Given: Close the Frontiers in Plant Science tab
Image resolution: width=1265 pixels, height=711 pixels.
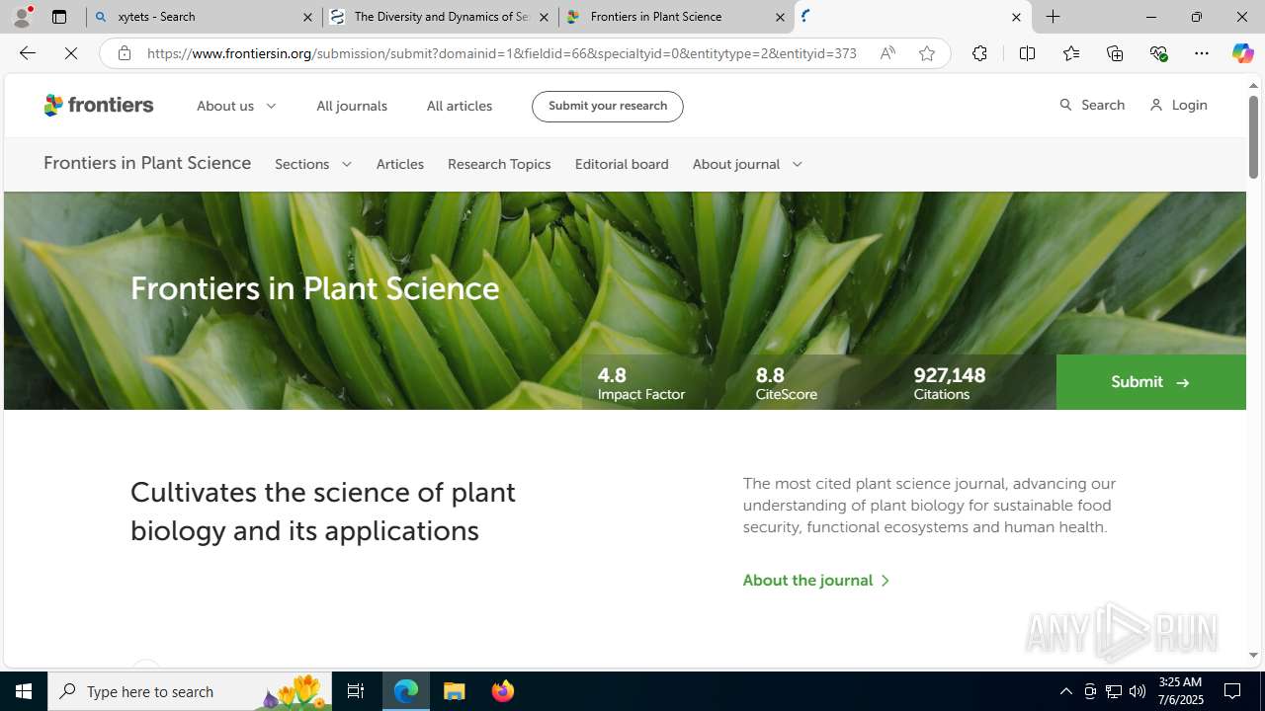Looking at the screenshot, I should coord(780,17).
